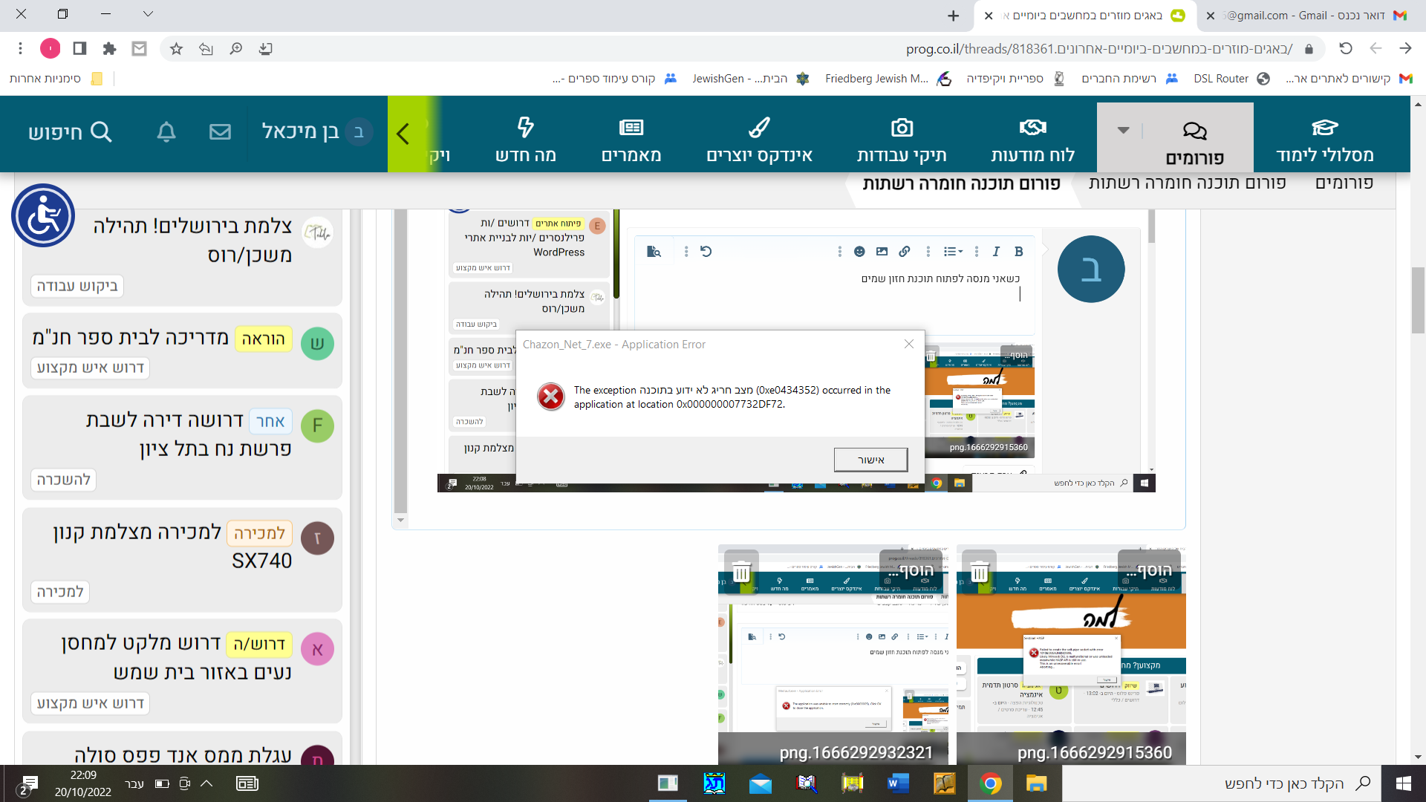Open the accessibility menu icon
The image size is (1426, 802).
(x=43, y=215)
